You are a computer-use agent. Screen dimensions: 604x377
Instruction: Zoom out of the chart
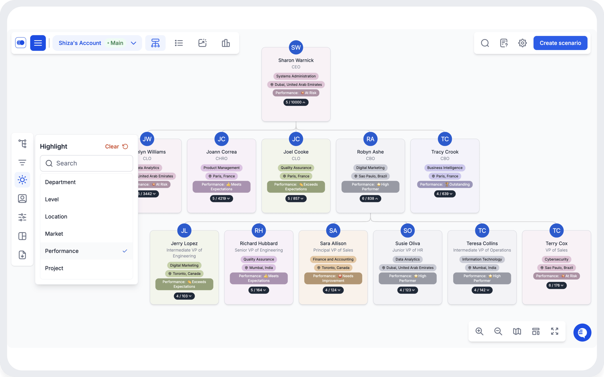tap(498, 331)
